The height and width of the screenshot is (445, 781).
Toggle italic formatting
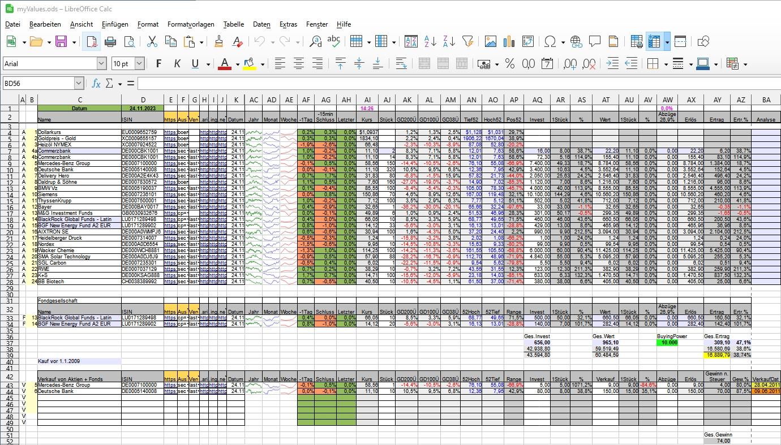(x=177, y=64)
